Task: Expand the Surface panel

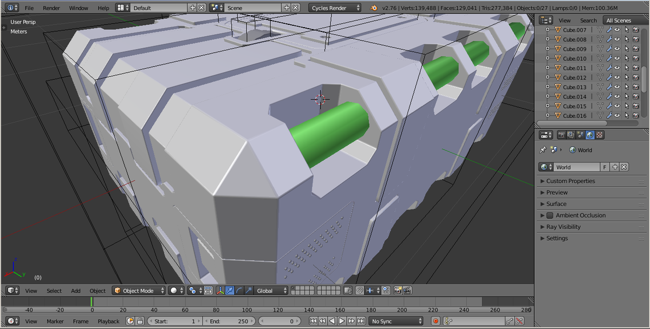Action: 592,203
